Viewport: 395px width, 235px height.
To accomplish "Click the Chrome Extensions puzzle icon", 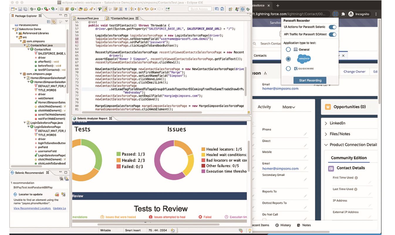I will (x=343, y=14).
